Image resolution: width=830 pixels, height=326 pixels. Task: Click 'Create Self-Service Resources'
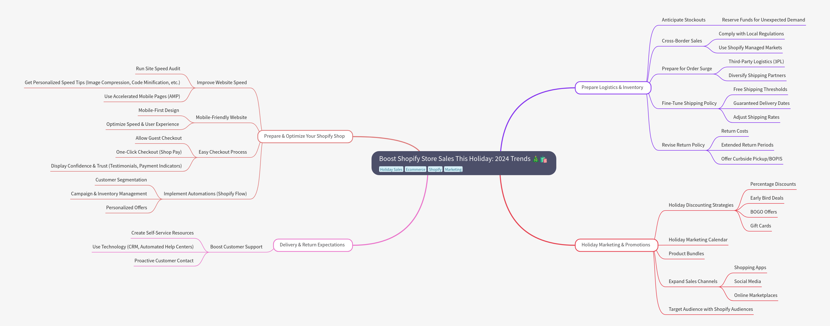coord(163,233)
